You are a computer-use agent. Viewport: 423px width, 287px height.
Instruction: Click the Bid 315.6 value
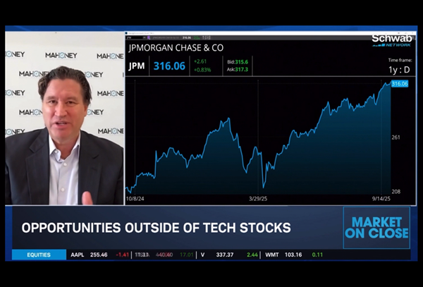[236, 63]
